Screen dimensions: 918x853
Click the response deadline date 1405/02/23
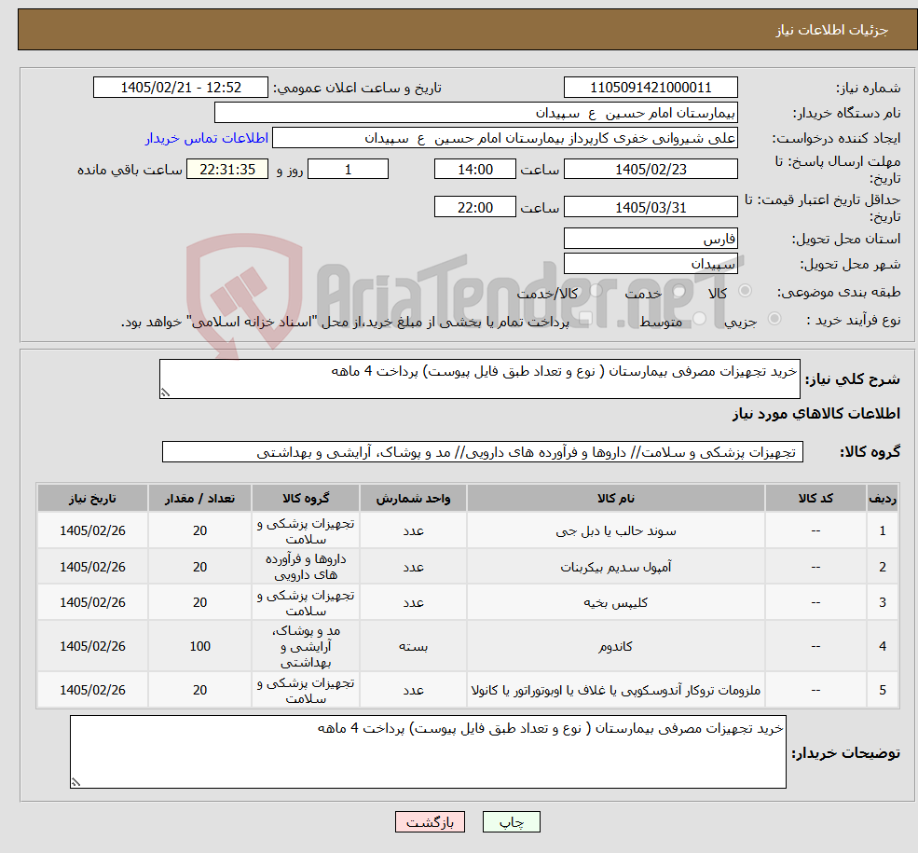[x=651, y=170]
